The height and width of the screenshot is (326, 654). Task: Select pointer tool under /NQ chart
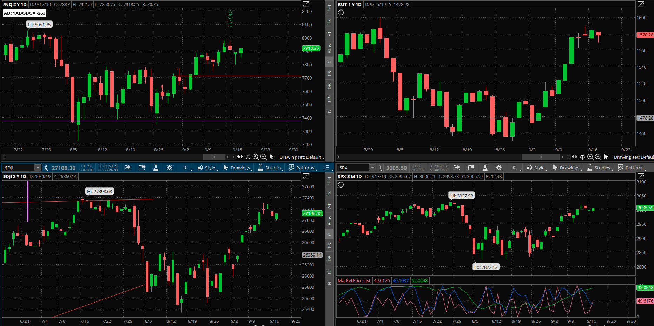[271, 157]
